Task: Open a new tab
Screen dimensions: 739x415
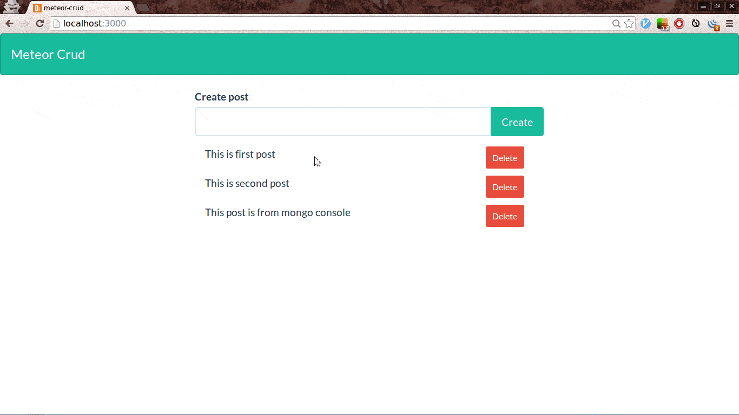Action: tap(142, 8)
